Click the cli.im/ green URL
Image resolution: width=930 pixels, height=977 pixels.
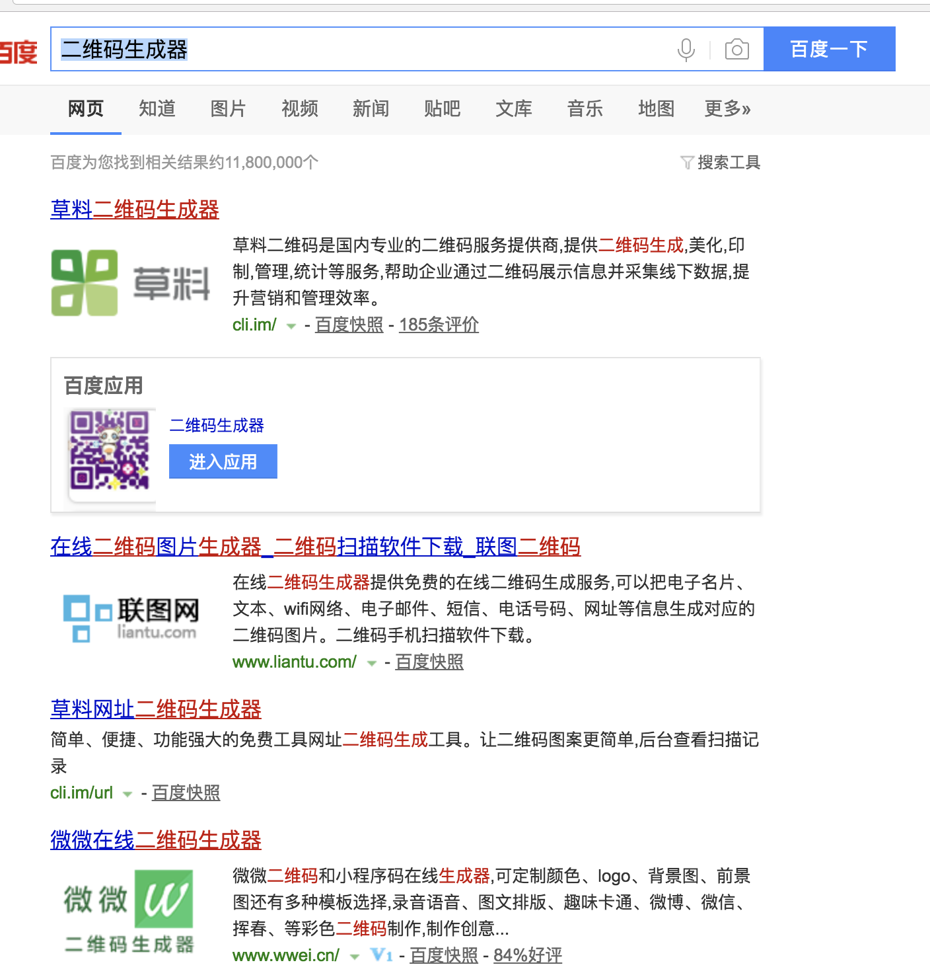[254, 325]
